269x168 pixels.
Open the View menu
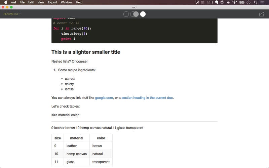point(41,2)
